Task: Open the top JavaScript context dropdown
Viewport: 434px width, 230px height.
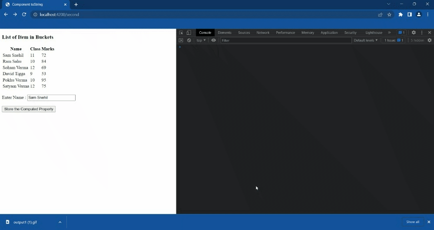Action: [x=201, y=40]
